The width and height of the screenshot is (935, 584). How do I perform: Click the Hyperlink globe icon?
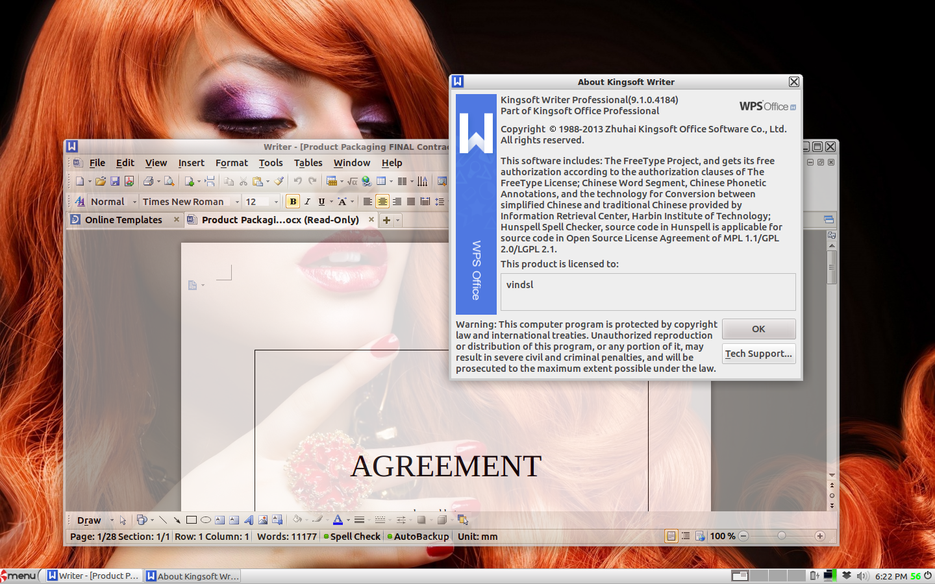[x=367, y=182]
